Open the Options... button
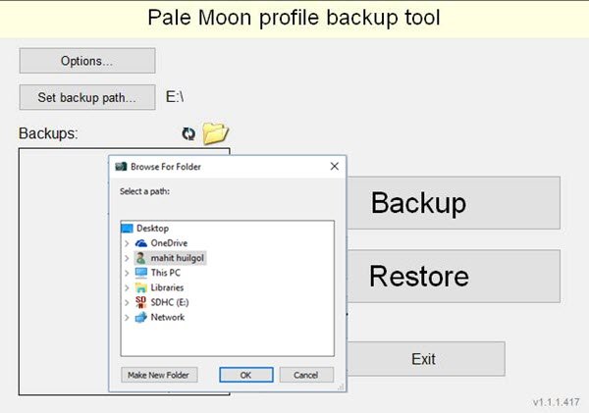589x413 pixels. click(x=87, y=61)
